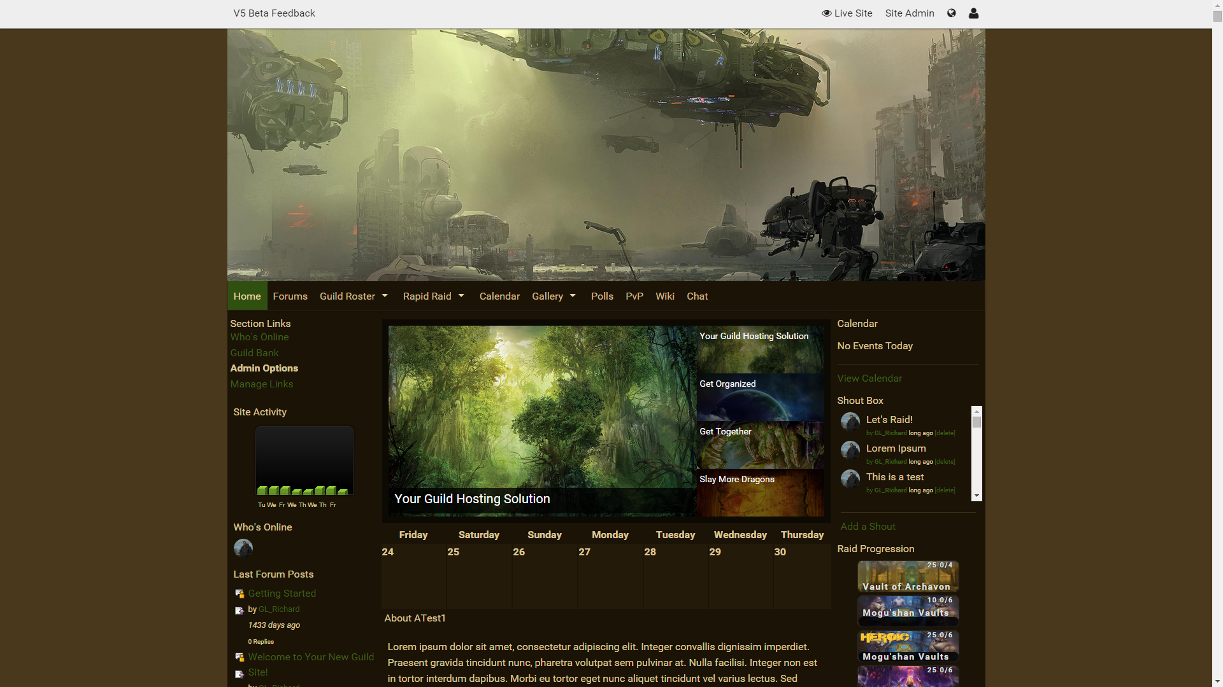The width and height of the screenshot is (1223, 687).
Task: Click the No Events Today text
Action: (875, 345)
